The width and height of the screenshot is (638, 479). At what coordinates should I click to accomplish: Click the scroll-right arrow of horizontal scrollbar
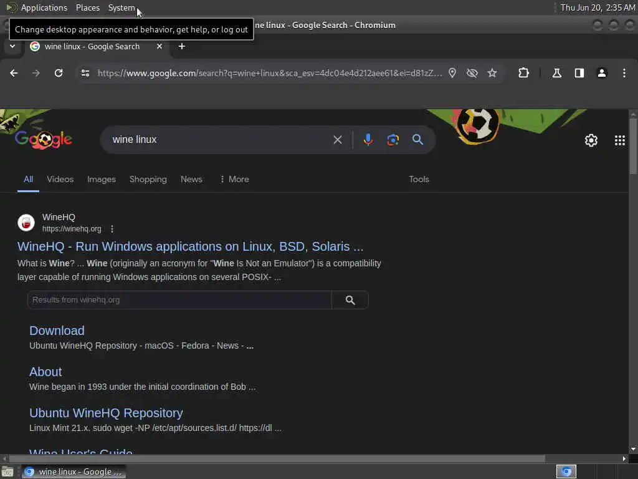pyautogui.click(x=624, y=458)
